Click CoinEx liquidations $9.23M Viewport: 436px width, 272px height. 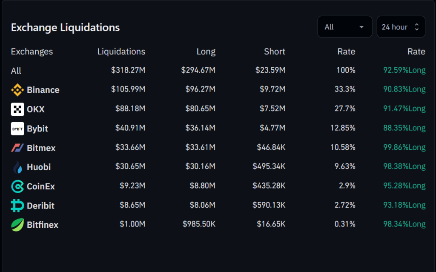coord(132,186)
